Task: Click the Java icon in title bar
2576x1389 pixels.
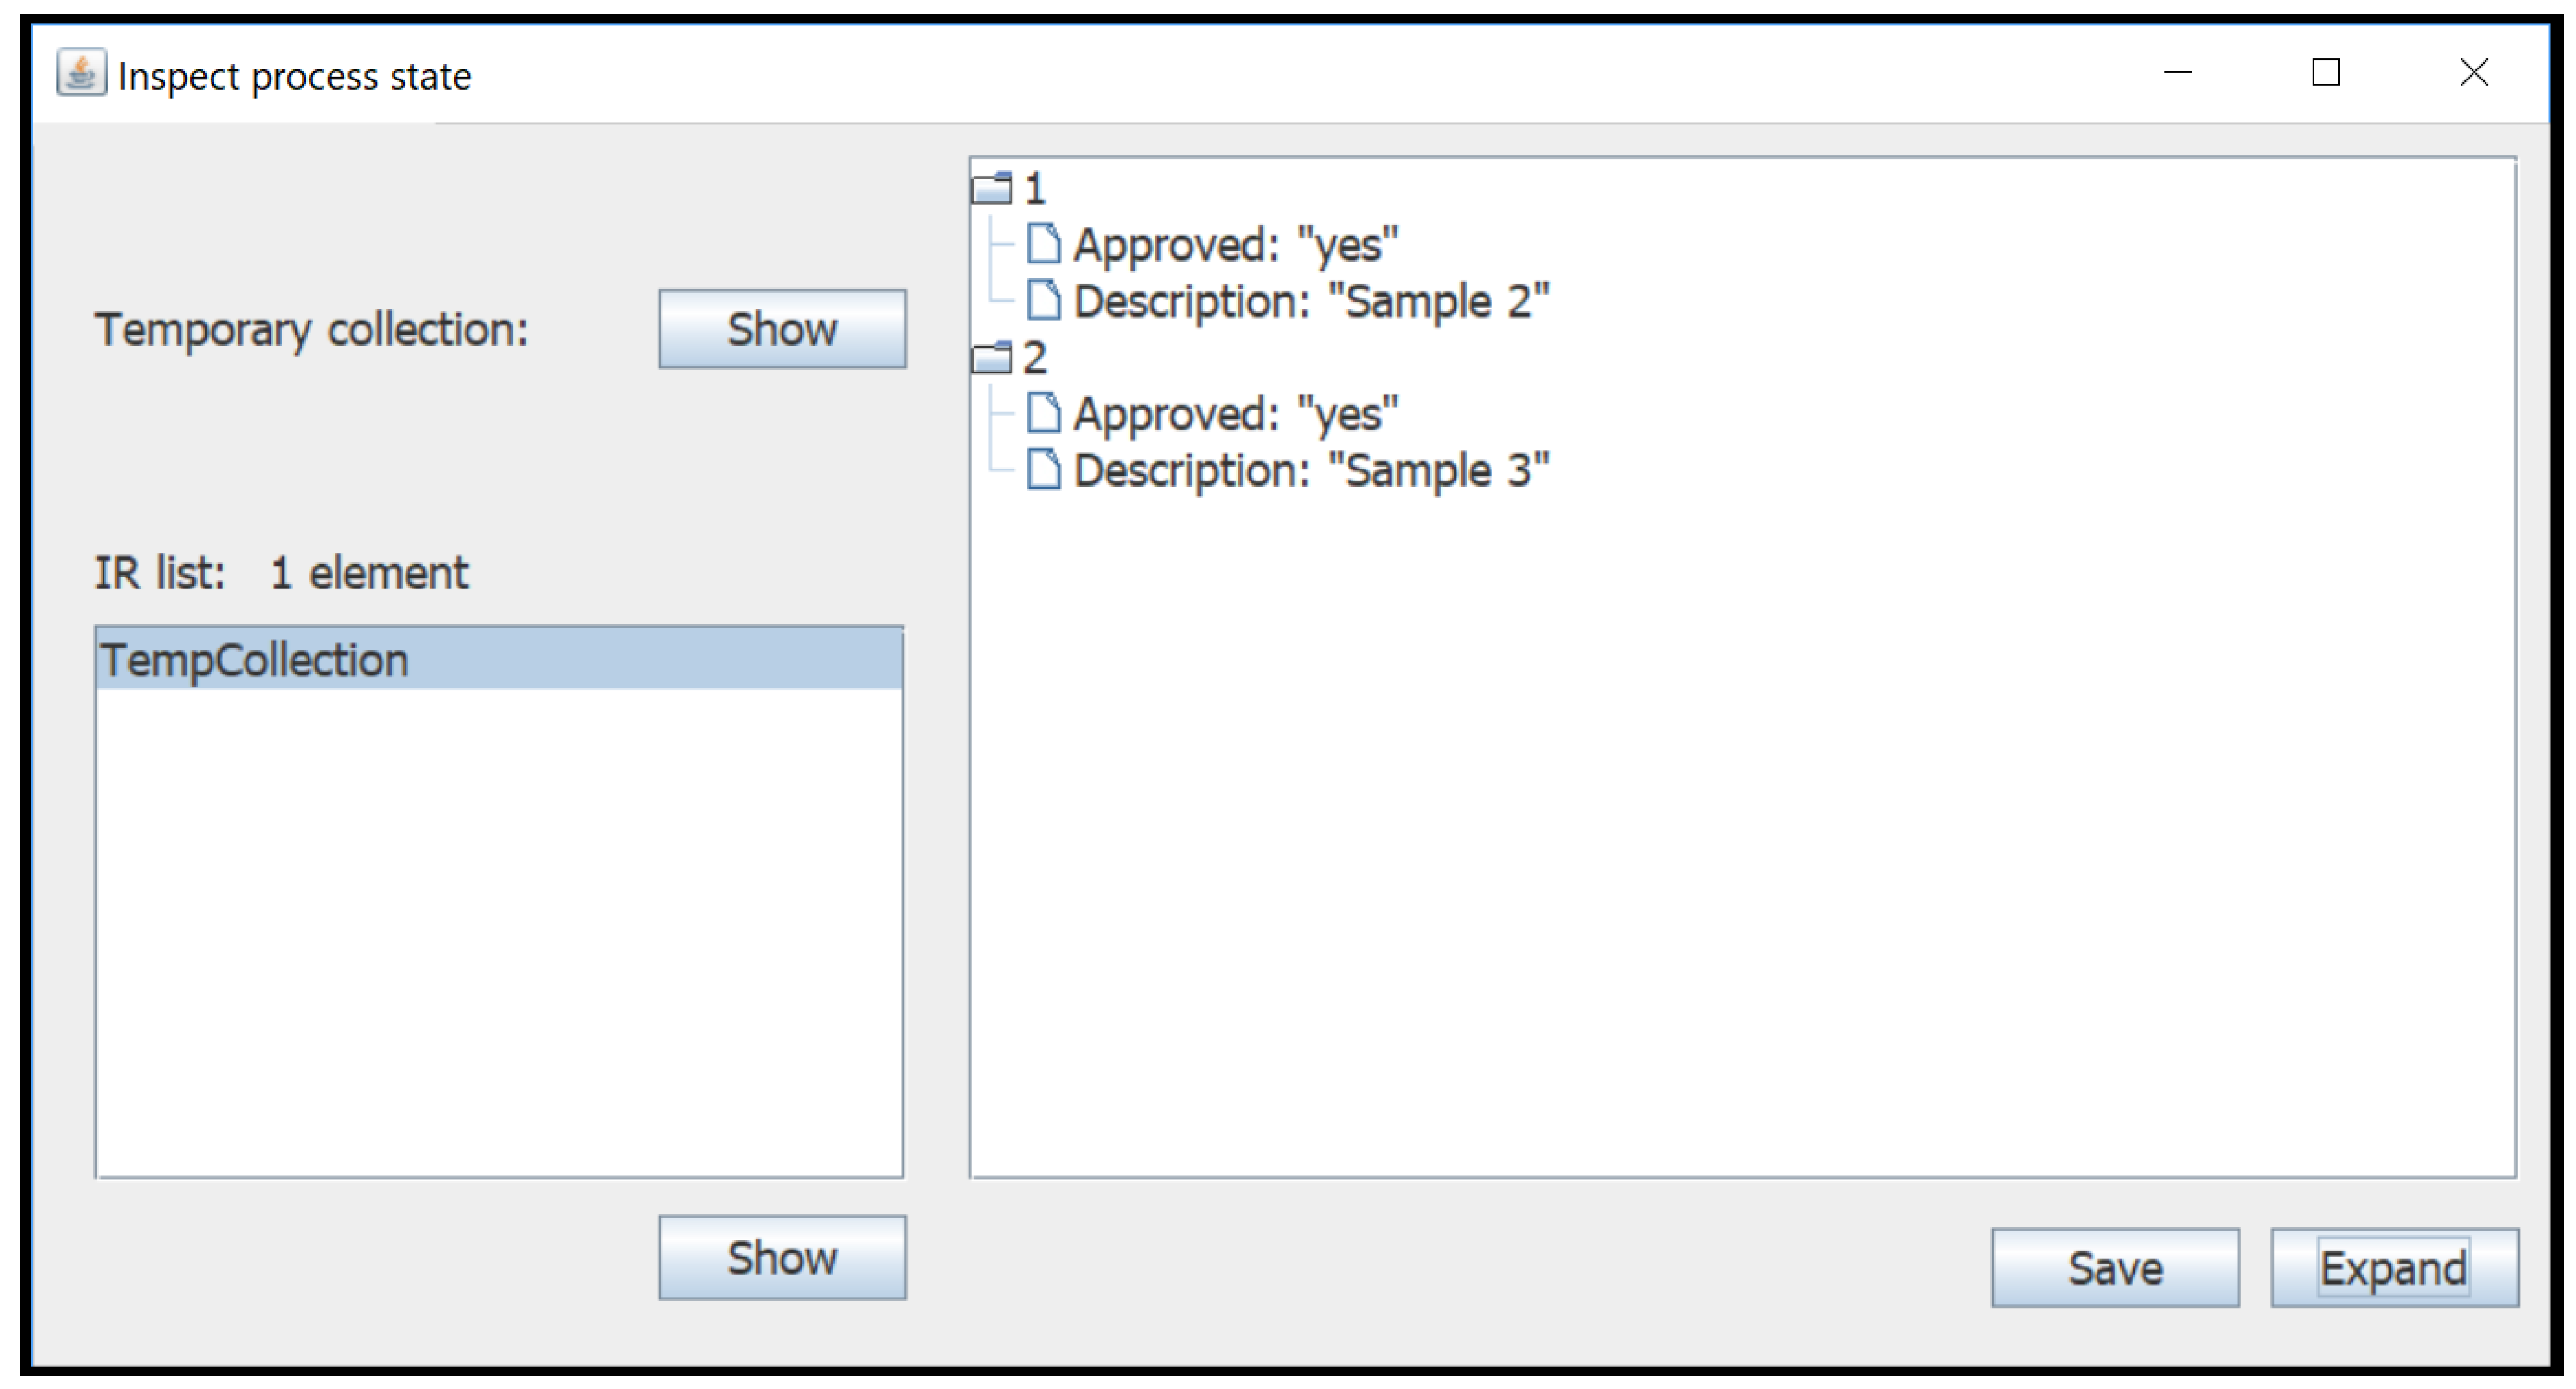Action: point(81,73)
